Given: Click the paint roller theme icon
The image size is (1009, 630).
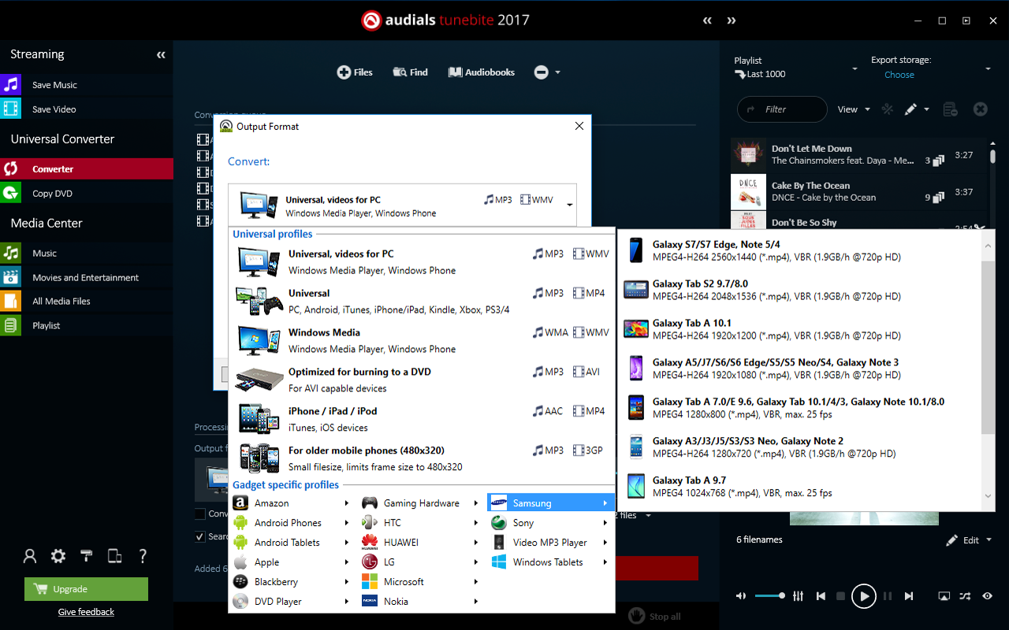Looking at the screenshot, I should (87, 556).
